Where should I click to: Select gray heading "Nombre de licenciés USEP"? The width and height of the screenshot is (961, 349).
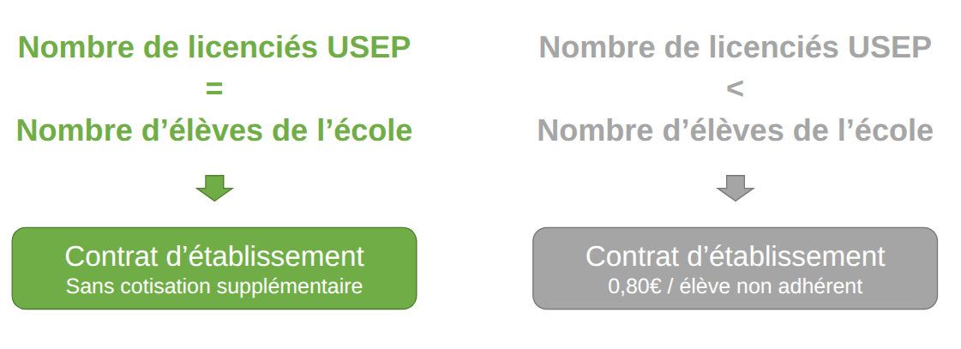[735, 48]
